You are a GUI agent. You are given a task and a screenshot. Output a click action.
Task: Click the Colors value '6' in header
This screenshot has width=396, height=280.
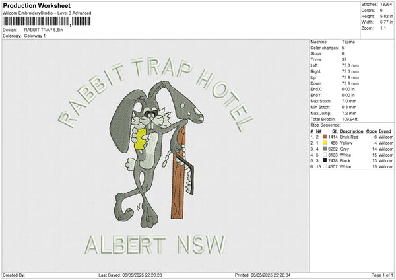click(381, 11)
